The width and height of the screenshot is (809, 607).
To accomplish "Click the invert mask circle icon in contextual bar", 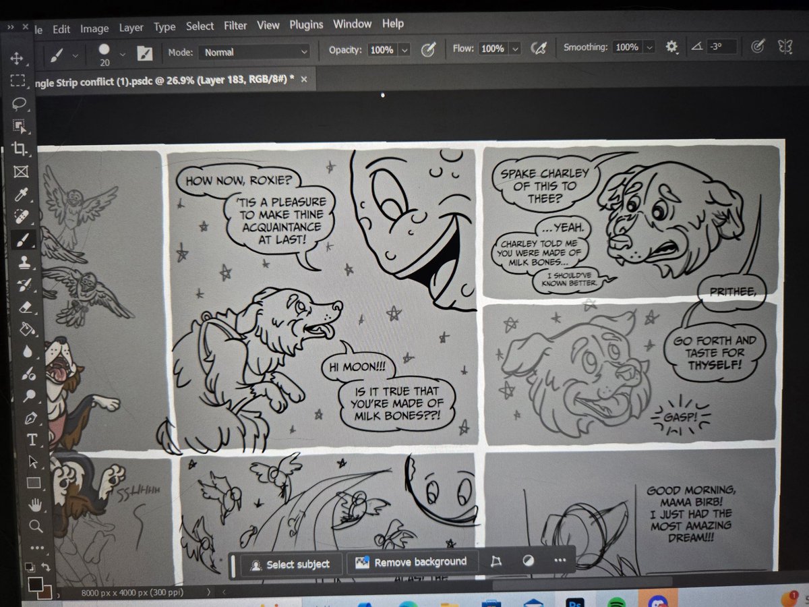I will tap(528, 561).
